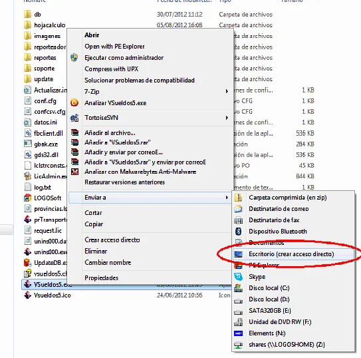Click the Malwarebytes icon in the context menu

pyautogui.click(x=74, y=172)
